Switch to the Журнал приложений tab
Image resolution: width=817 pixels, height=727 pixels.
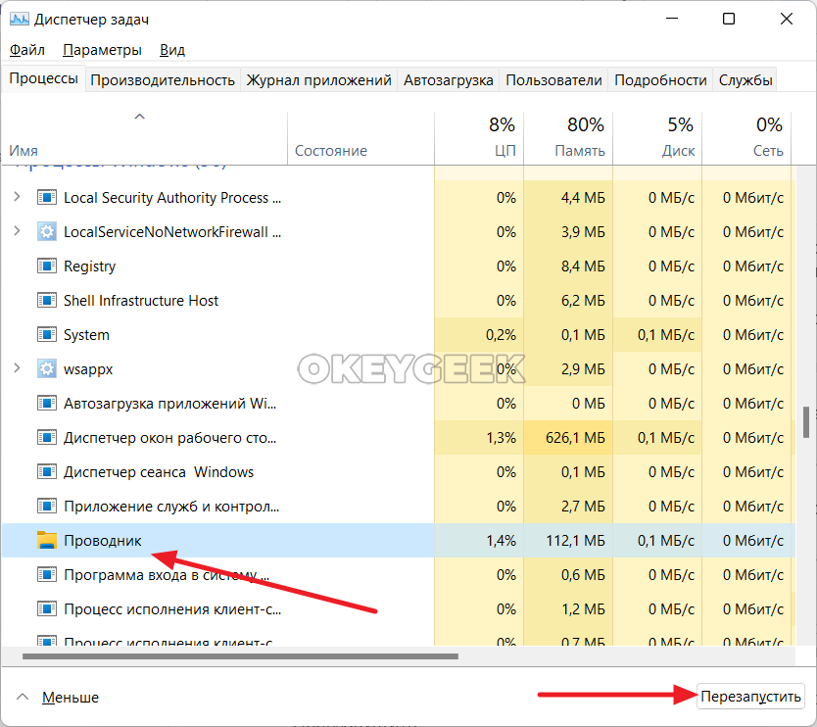pos(319,80)
